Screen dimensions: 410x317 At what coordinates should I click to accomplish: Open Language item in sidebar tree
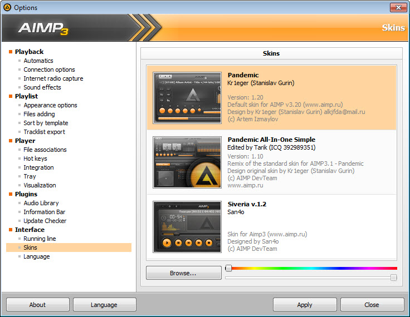point(36,256)
